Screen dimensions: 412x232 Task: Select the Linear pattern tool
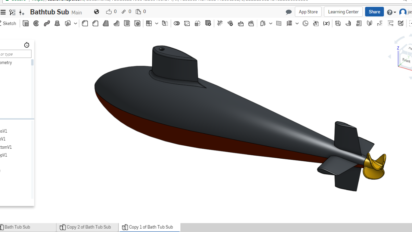click(149, 24)
